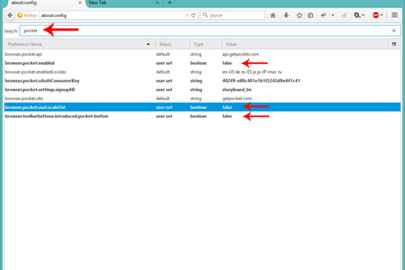Clear the preference search with X

pyautogui.click(x=394, y=30)
